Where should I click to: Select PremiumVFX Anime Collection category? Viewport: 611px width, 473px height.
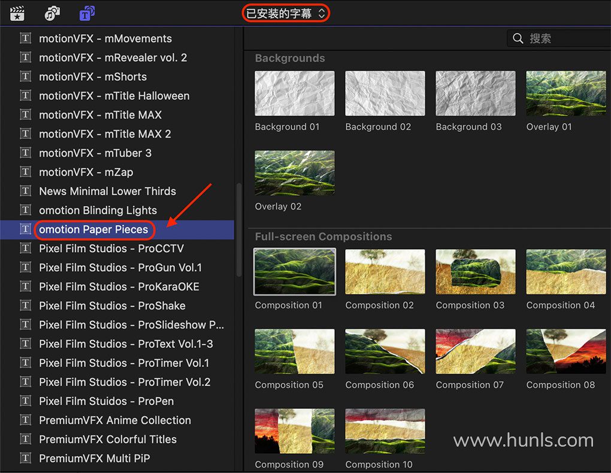point(117,420)
